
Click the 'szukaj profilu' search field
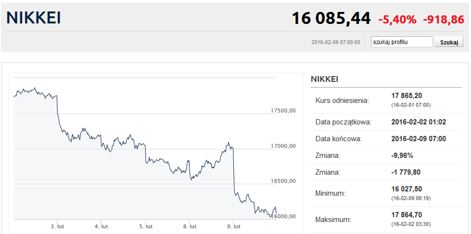tap(401, 42)
